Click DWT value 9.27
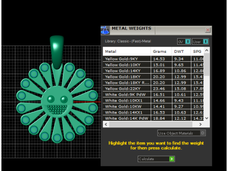The width and height of the screenshot is (228, 171). pyautogui.click(x=179, y=106)
